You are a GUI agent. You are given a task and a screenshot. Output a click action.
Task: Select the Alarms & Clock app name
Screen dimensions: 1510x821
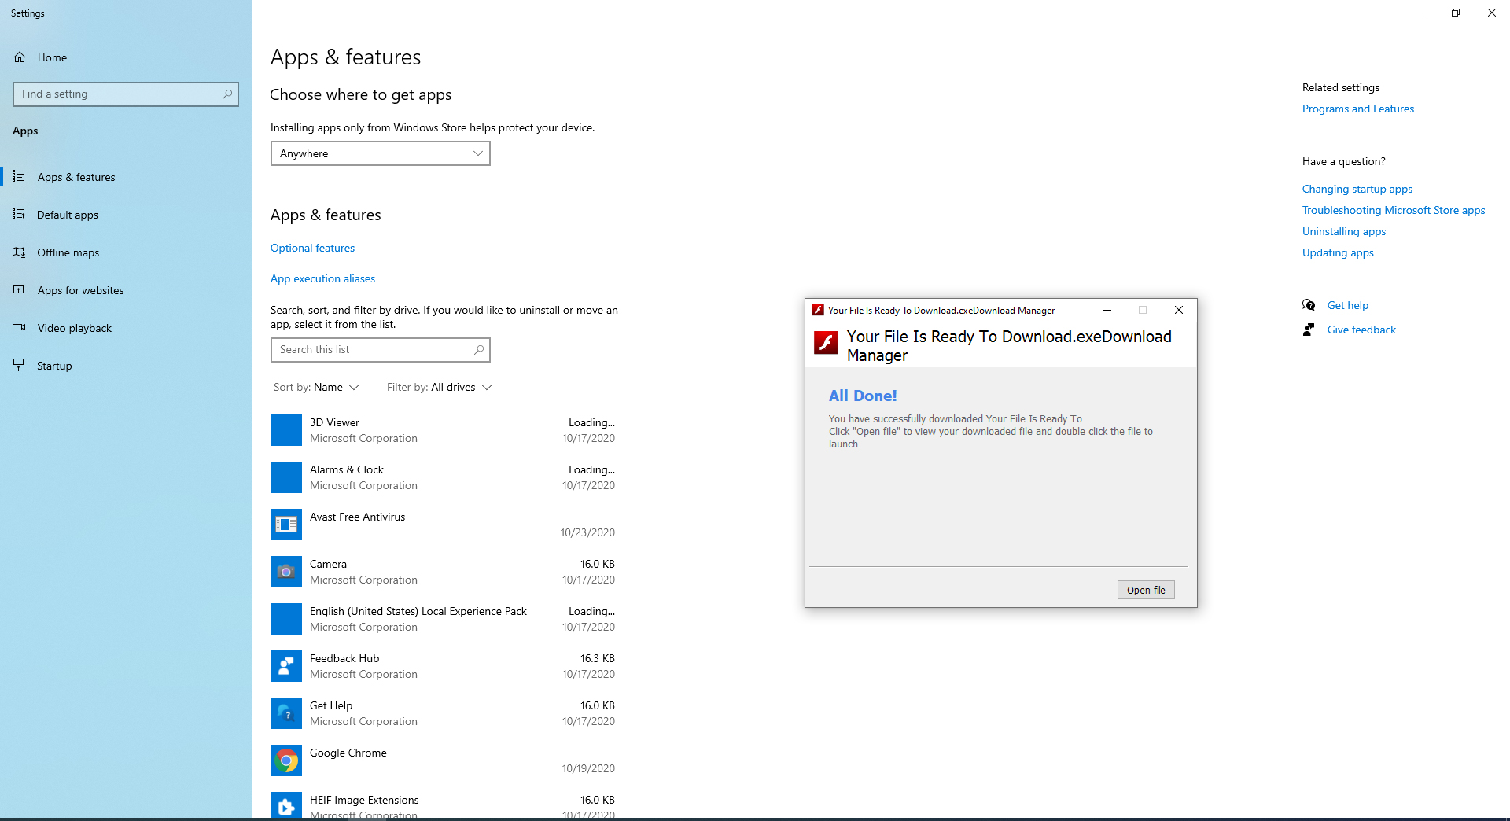click(x=347, y=469)
